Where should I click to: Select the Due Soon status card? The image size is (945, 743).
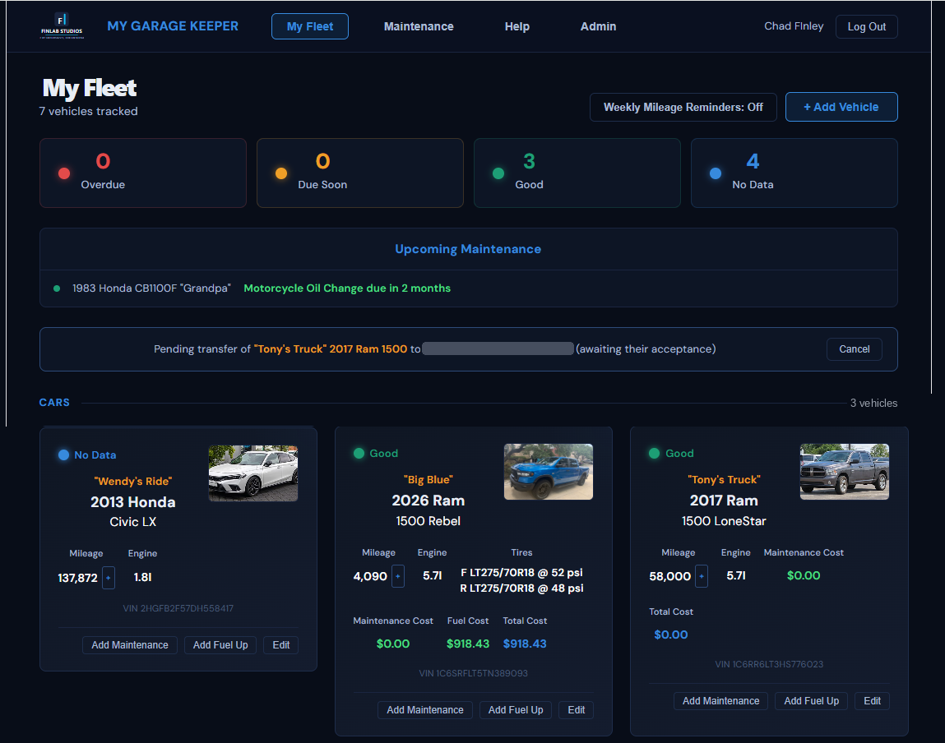click(359, 173)
